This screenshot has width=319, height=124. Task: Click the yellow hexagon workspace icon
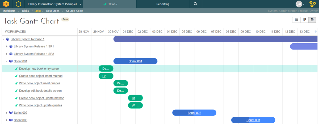(18, 4)
